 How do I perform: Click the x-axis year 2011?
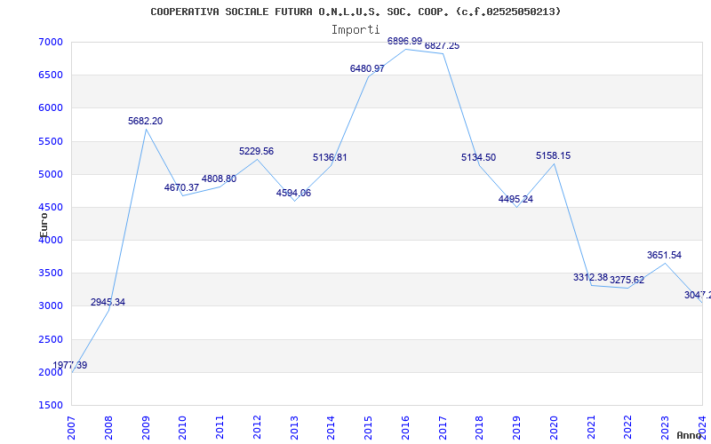pyautogui.click(x=220, y=427)
